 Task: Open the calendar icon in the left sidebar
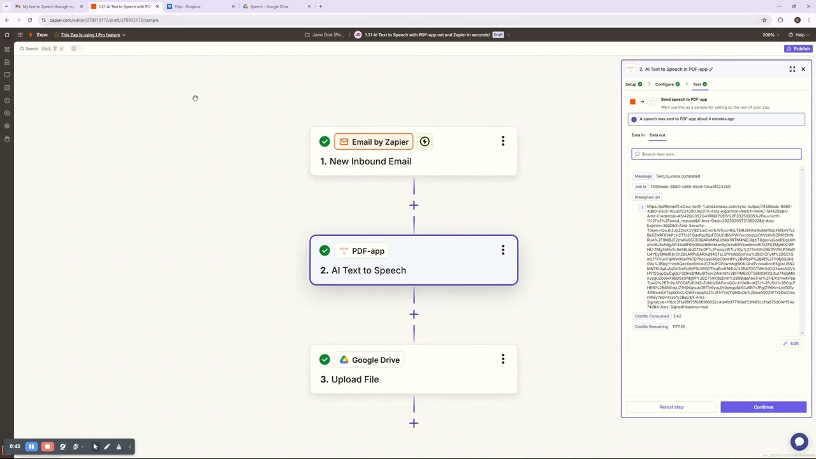(x=7, y=87)
